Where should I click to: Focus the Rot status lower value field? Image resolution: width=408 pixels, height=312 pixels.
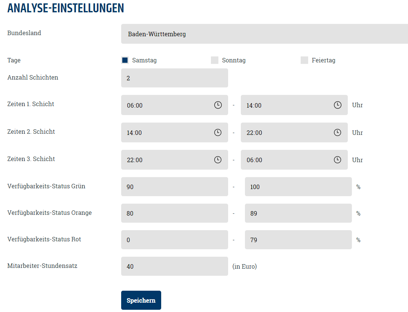point(175,240)
